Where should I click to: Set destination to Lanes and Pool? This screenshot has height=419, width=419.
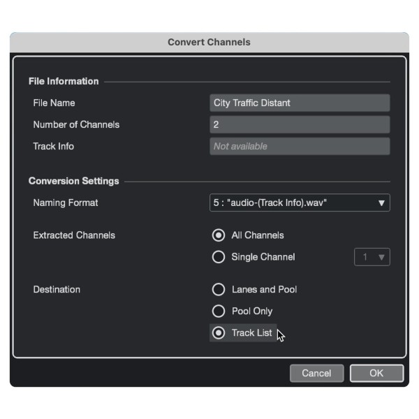click(219, 289)
